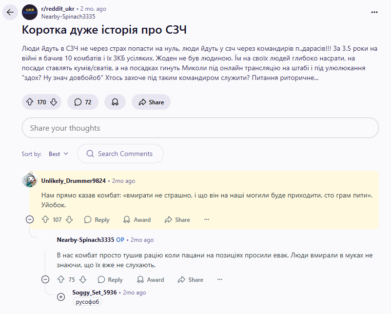Open the post's three-dot options menu
Image resolution: width=391 pixels, height=314 pixels.
point(374,12)
